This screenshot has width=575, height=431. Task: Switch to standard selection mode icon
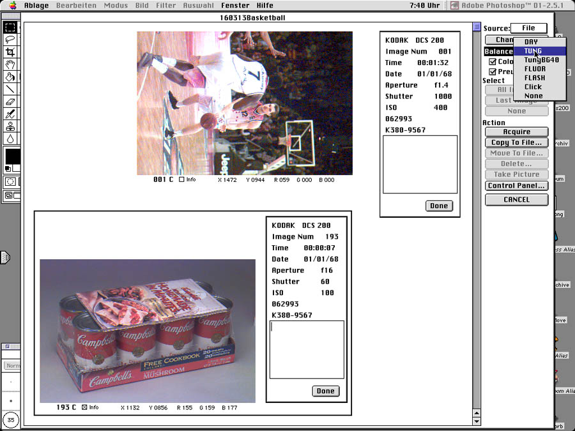10,181
